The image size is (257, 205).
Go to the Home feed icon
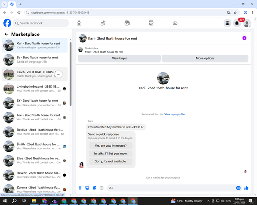point(79,23)
